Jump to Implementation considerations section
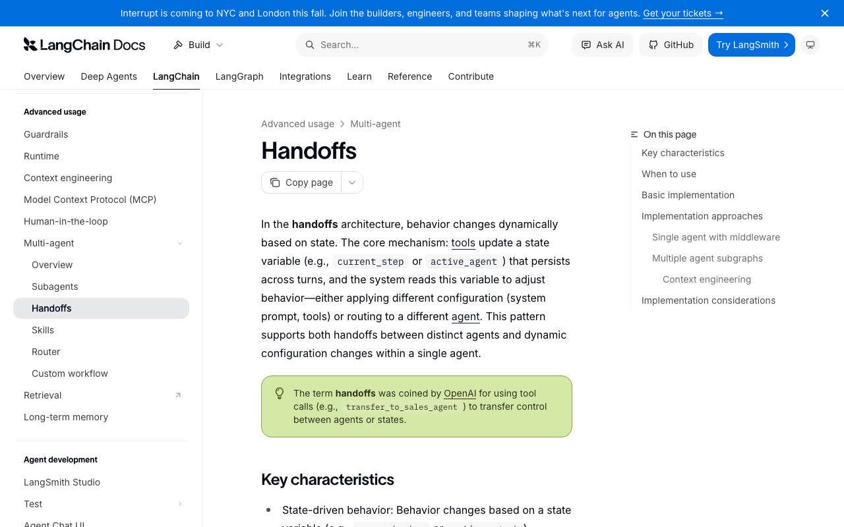 (708, 300)
